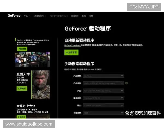
Task: Open the 产品系列 dropdown
Action: (104, 83)
